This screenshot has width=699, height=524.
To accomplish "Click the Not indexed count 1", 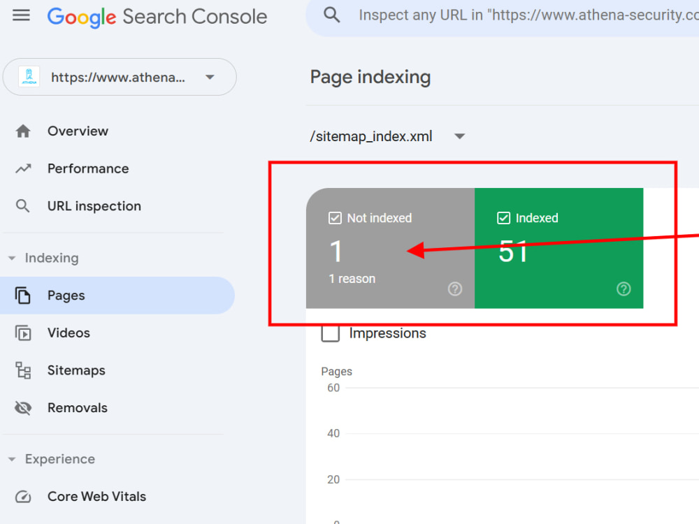I will click(336, 252).
